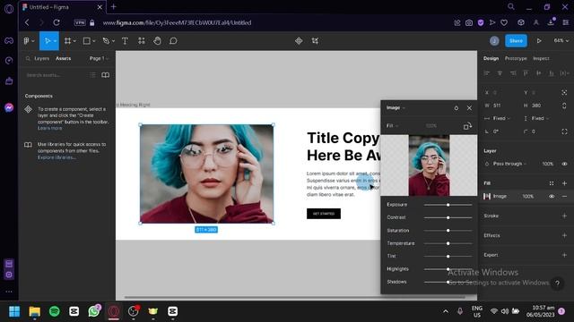
Task: Remove the Image fill
Action: point(564,197)
